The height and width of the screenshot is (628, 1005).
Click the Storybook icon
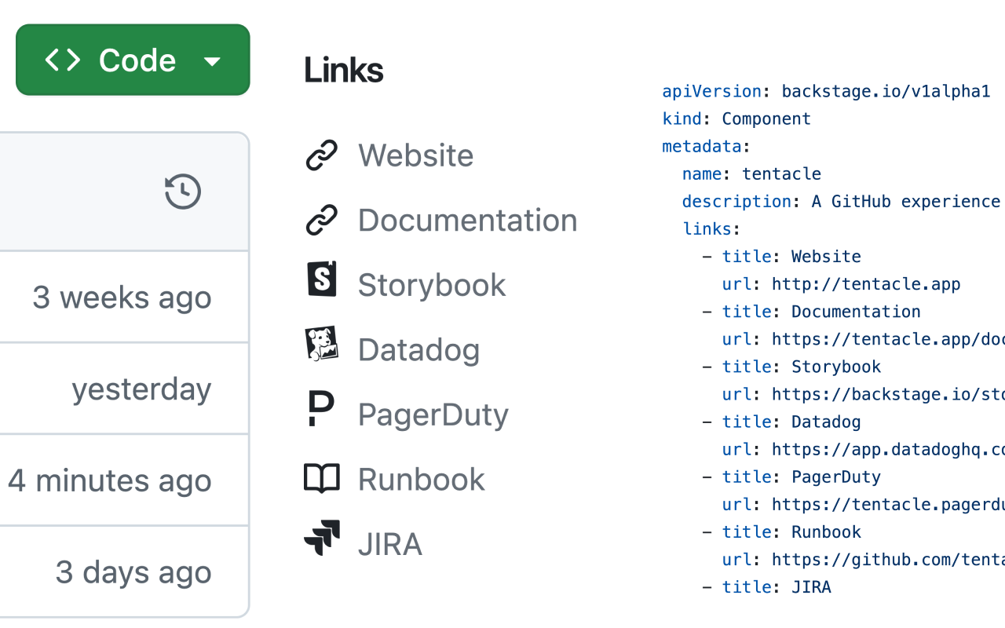(x=322, y=284)
